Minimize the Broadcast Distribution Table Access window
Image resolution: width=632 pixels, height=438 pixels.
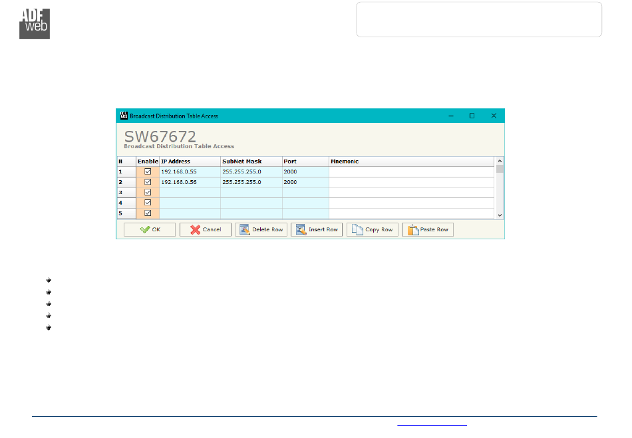(451, 116)
